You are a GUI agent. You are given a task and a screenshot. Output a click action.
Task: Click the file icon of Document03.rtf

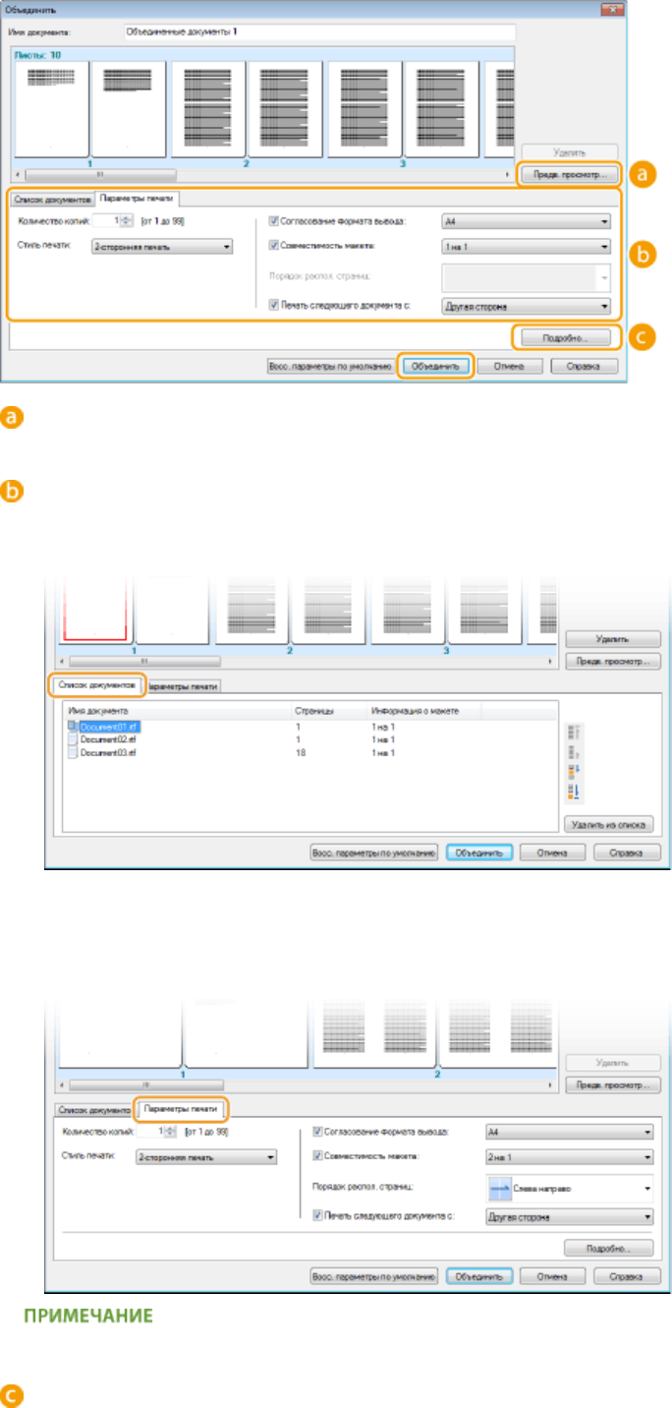(73, 752)
